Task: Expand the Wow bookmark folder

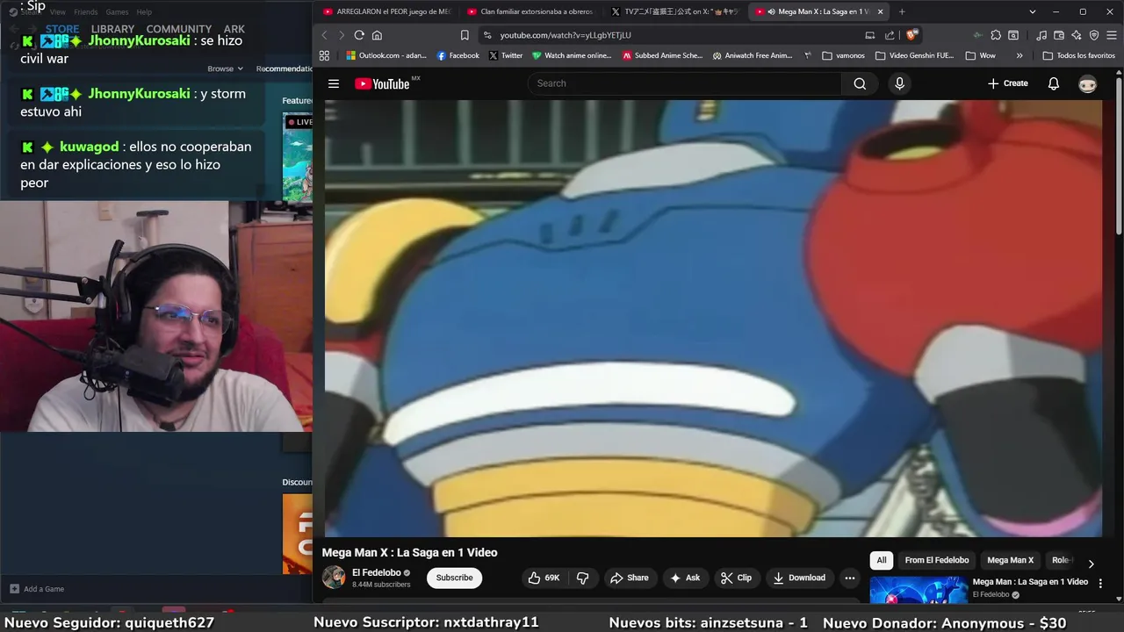Action: 980,55
